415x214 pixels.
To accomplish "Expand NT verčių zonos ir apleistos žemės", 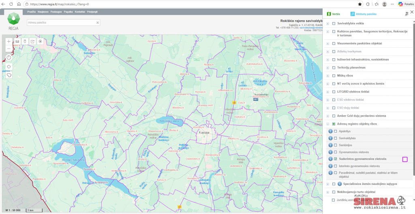I will point(327,84).
